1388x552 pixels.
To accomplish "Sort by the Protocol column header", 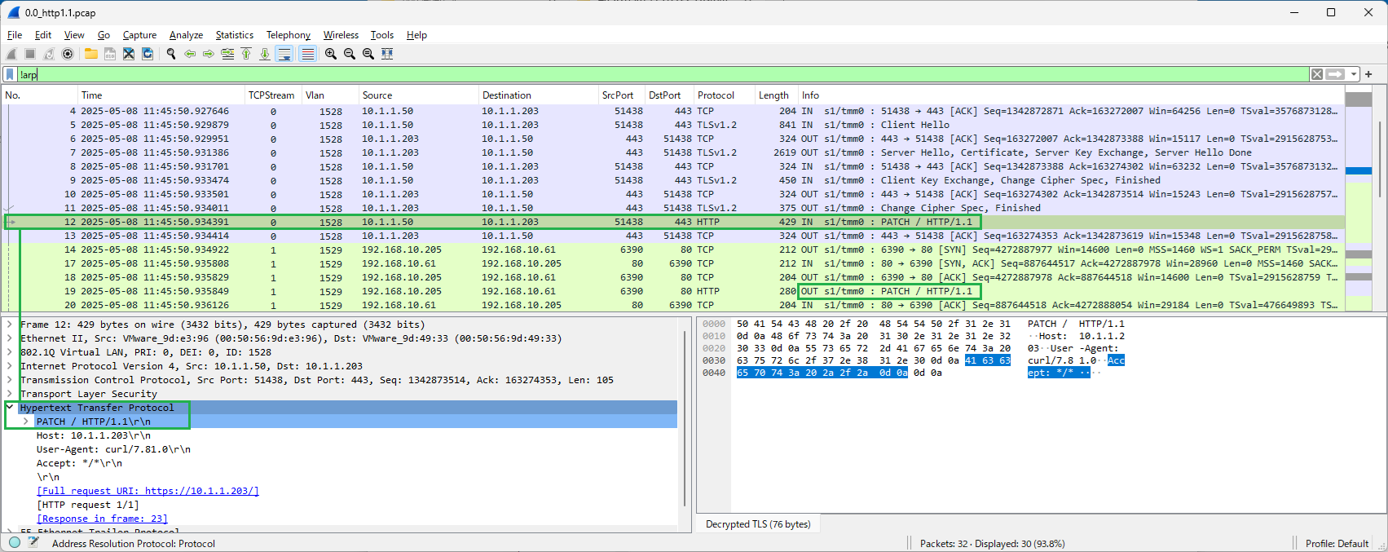I will [x=723, y=95].
